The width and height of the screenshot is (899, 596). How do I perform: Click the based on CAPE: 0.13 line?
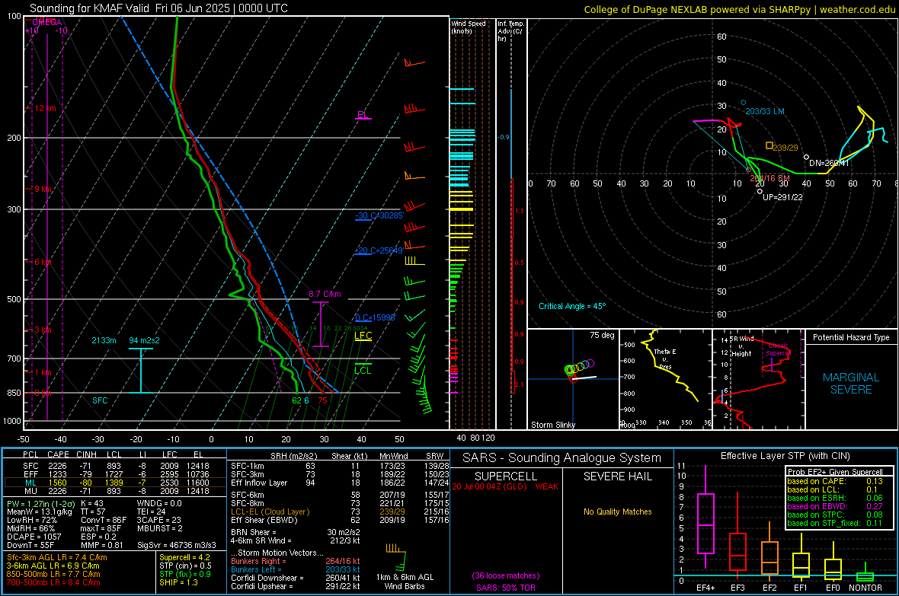pyautogui.click(x=835, y=481)
